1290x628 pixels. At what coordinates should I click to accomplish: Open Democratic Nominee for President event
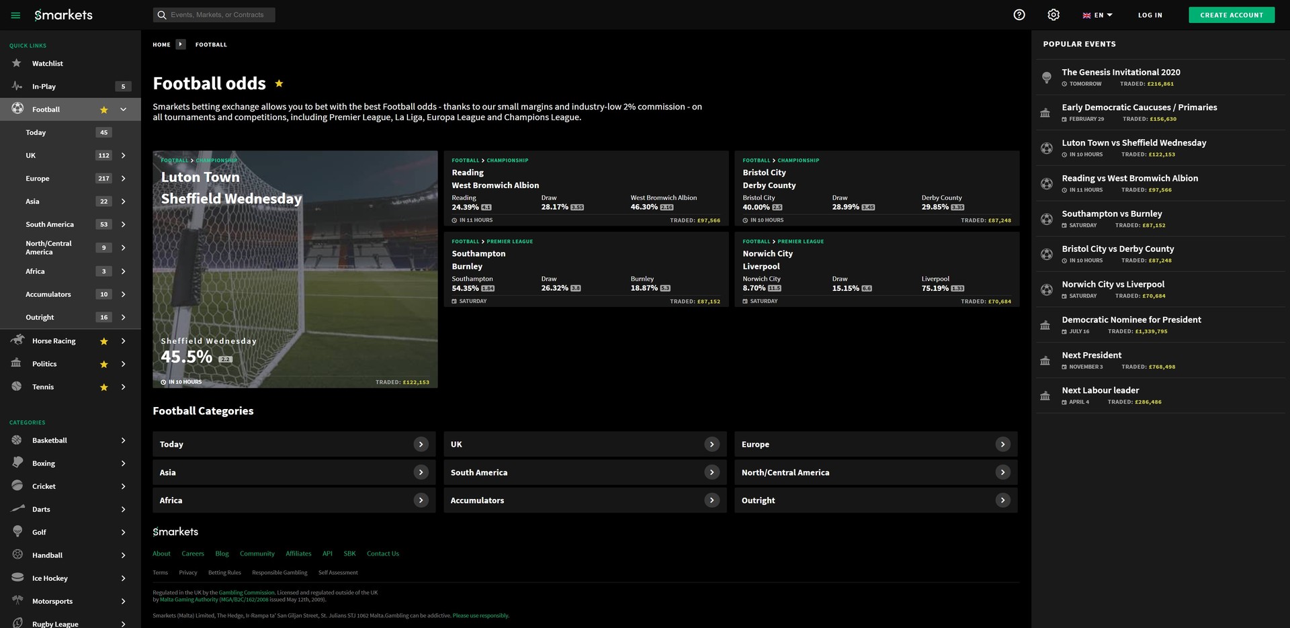(x=1159, y=325)
